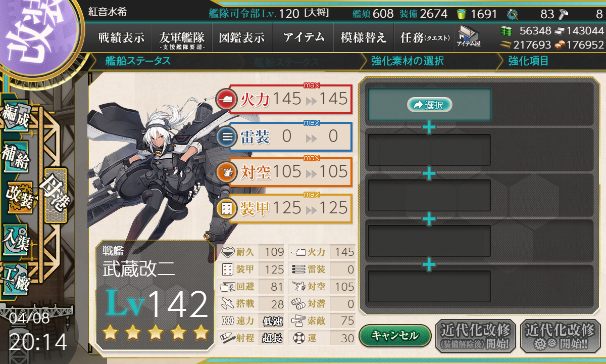Screen dimensions: 606x364
Task: Start 近代化改修 with equipment removed
Action: (x=476, y=336)
